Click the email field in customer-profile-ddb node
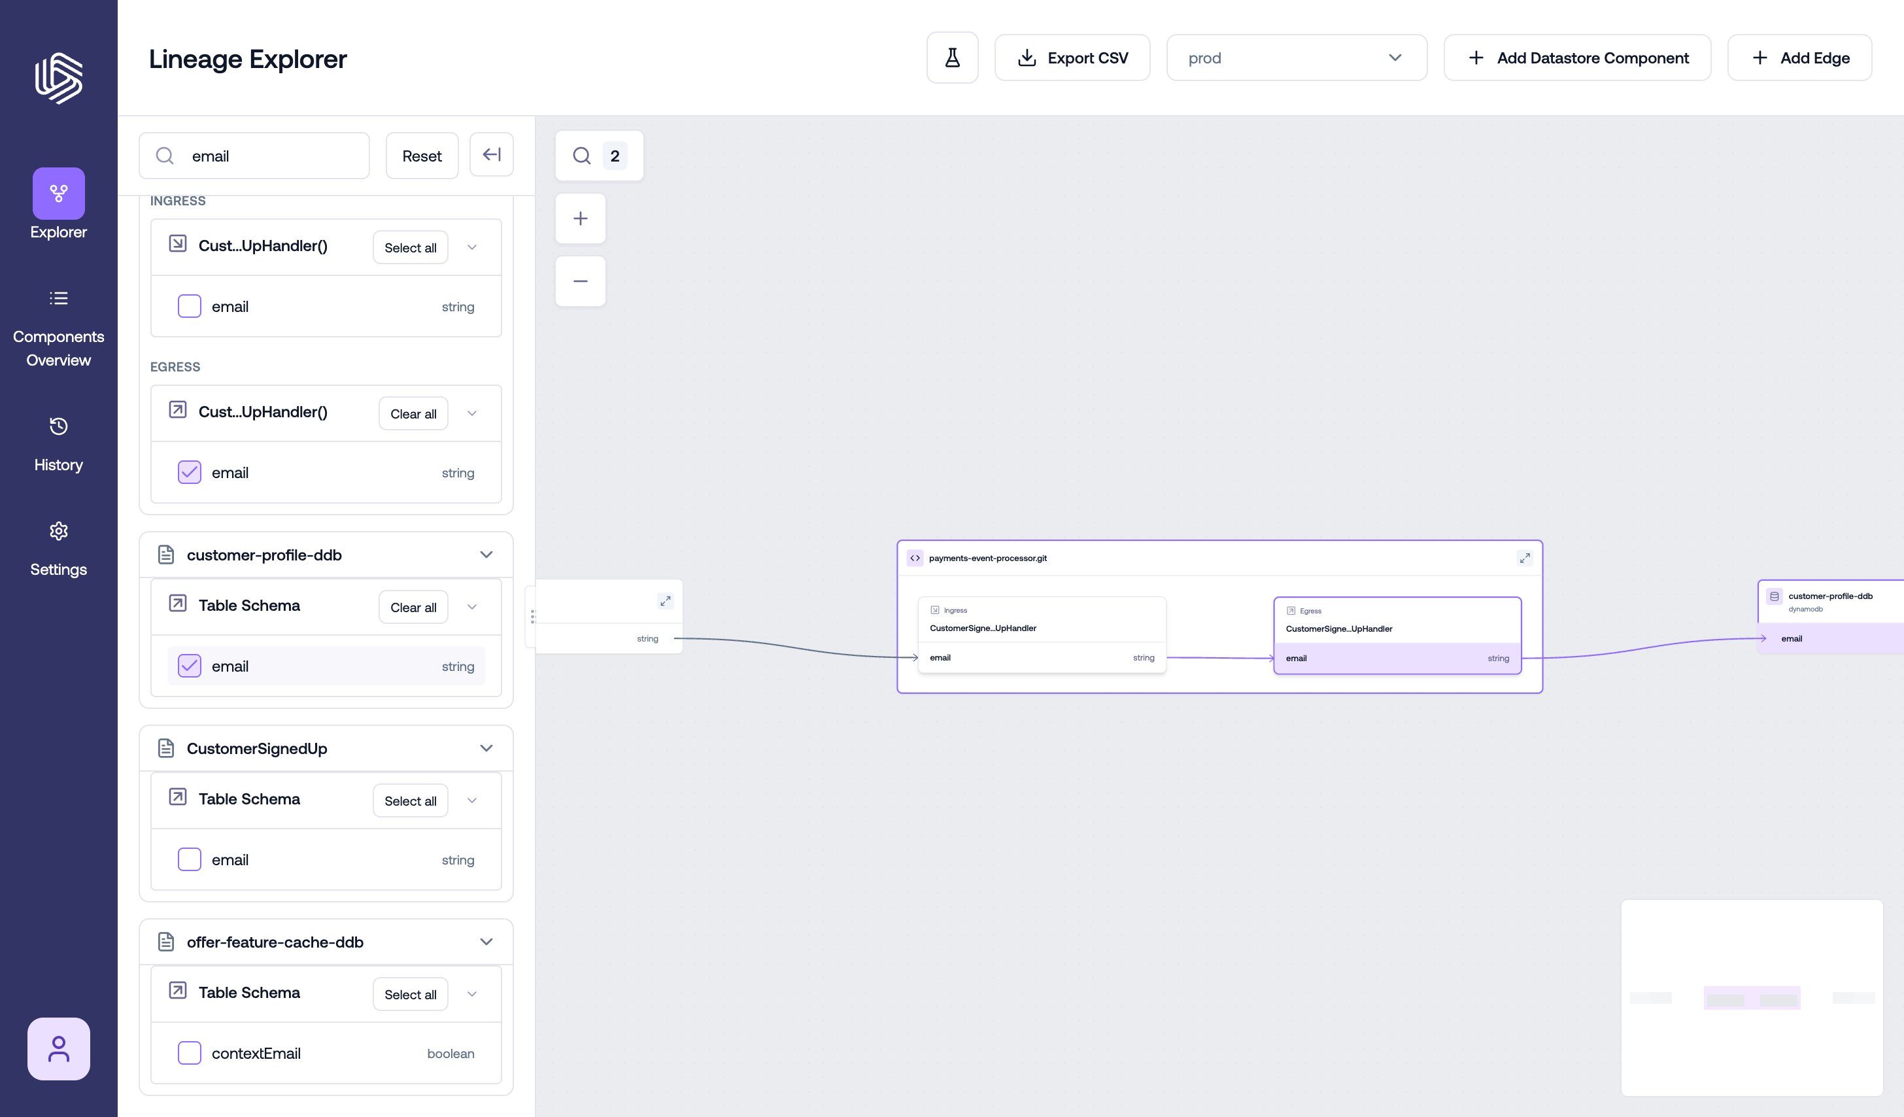 click(x=1831, y=638)
